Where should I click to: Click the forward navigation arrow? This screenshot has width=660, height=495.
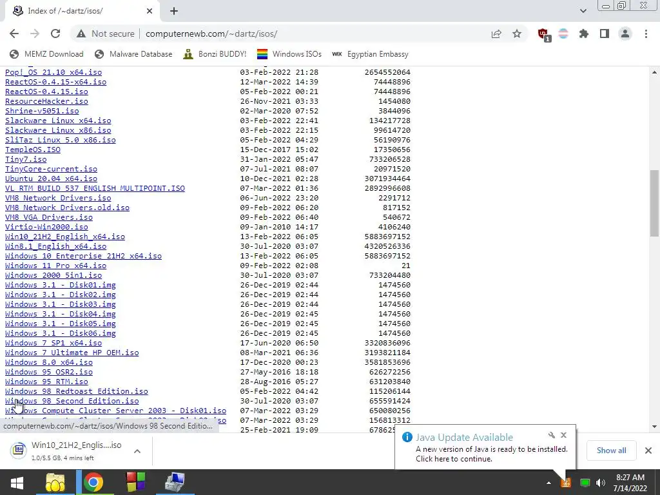35,34
